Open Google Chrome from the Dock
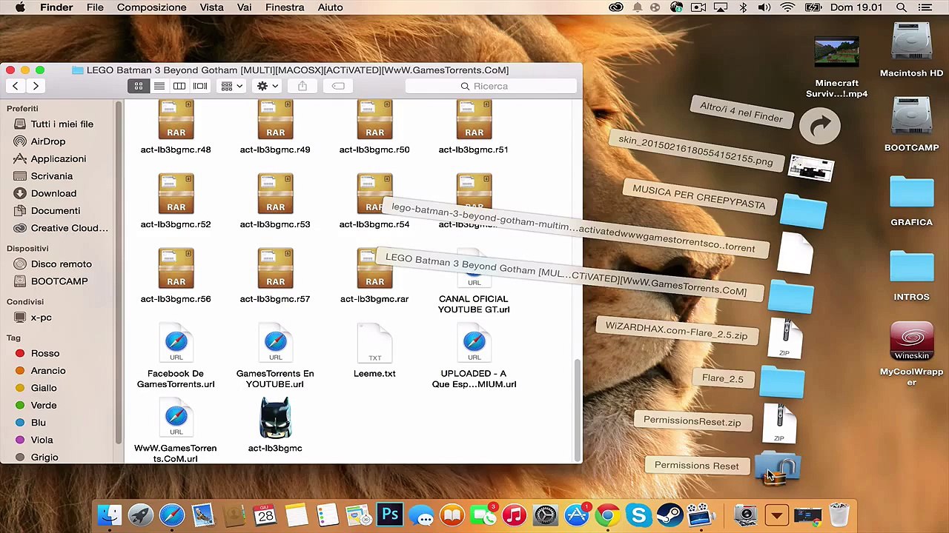The width and height of the screenshot is (949, 533). pos(607,514)
